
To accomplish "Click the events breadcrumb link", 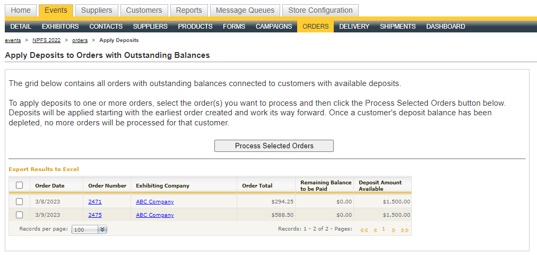I will pyautogui.click(x=13, y=40).
